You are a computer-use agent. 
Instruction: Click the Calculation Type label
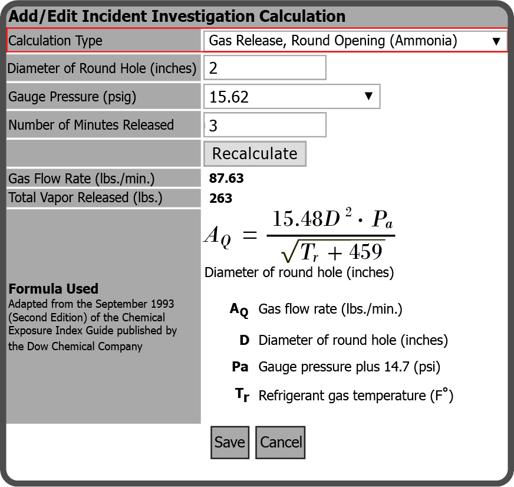click(55, 41)
